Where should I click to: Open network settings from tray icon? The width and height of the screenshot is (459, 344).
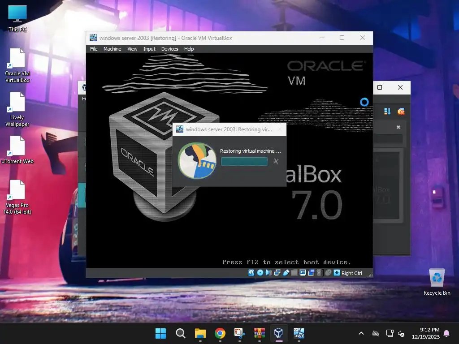coord(390,333)
